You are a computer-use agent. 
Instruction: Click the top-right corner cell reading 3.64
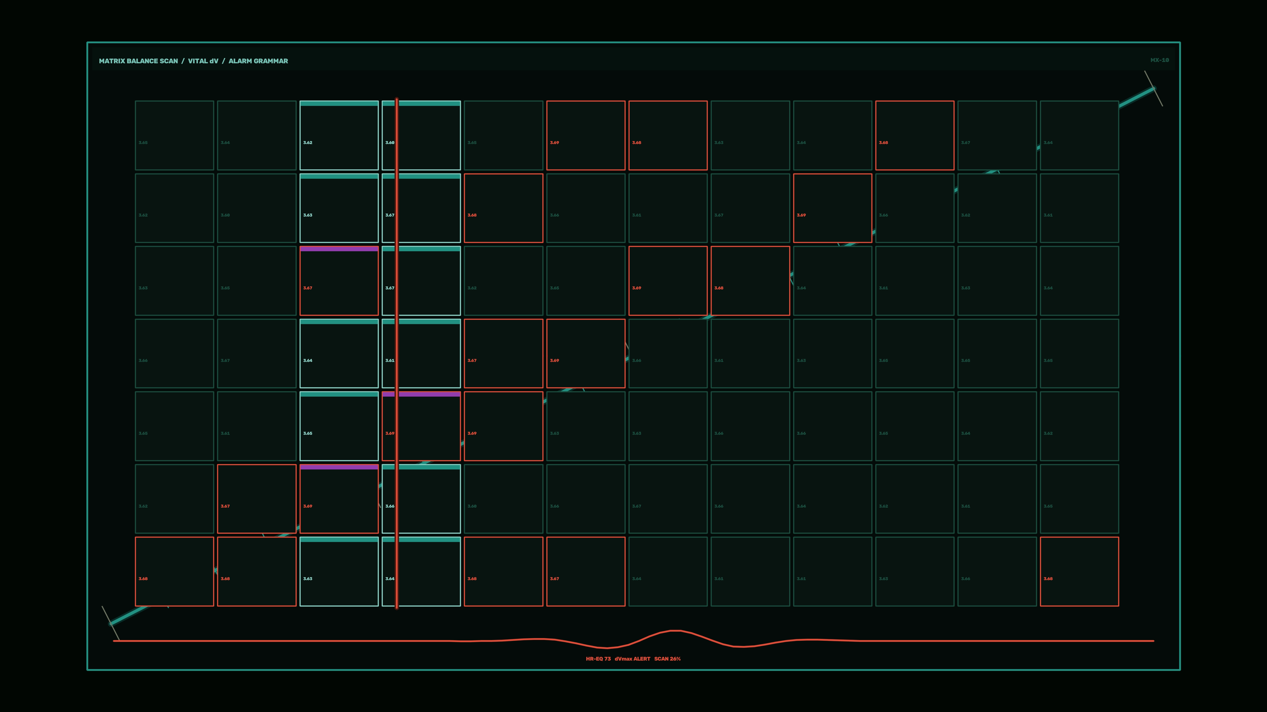tap(1079, 135)
